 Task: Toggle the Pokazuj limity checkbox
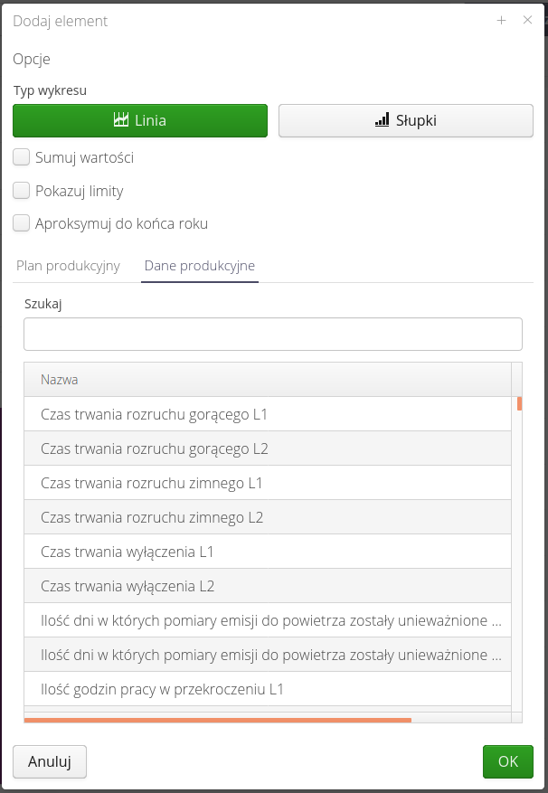22,191
